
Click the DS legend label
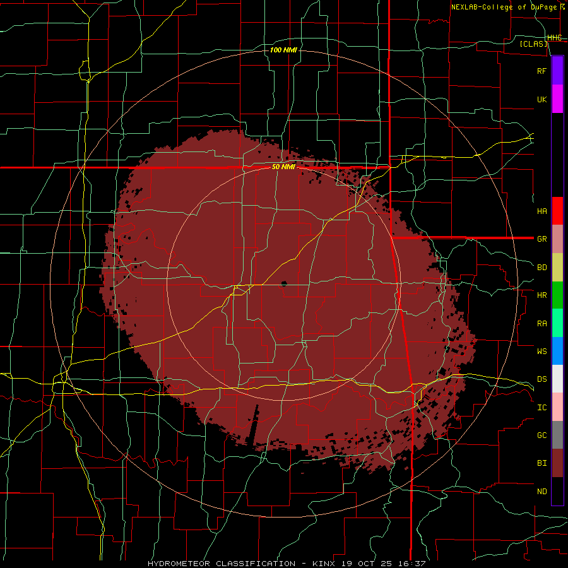pos(541,379)
